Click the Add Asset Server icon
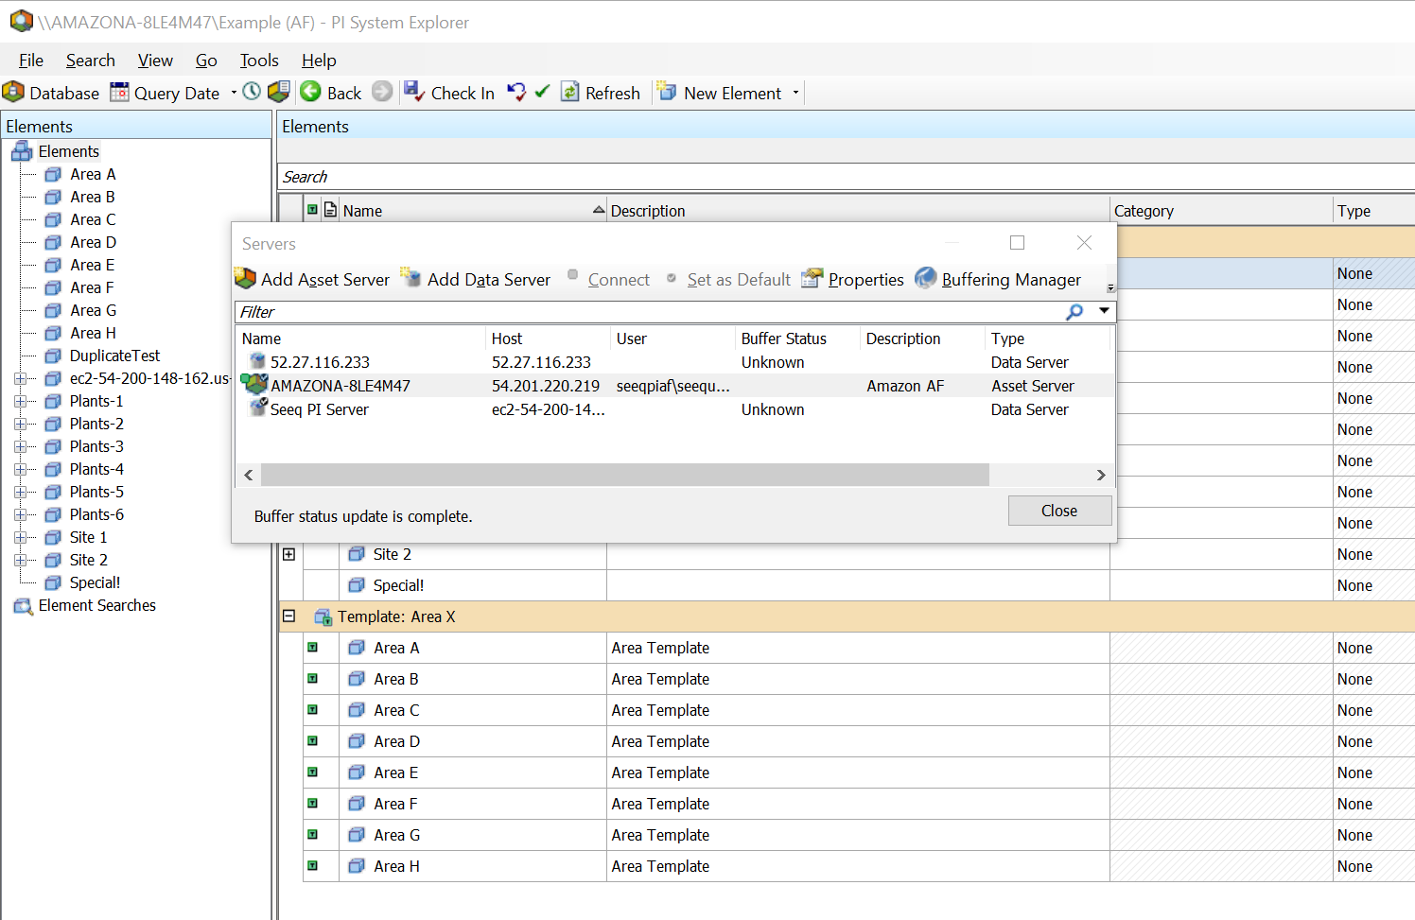This screenshot has width=1415, height=920. (244, 278)
